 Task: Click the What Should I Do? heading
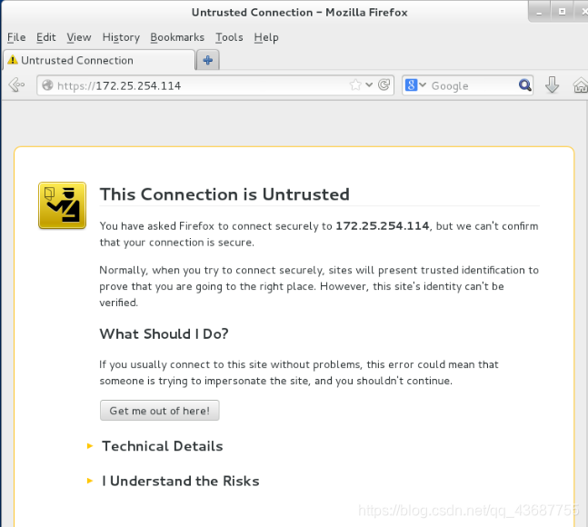[164, 333]
